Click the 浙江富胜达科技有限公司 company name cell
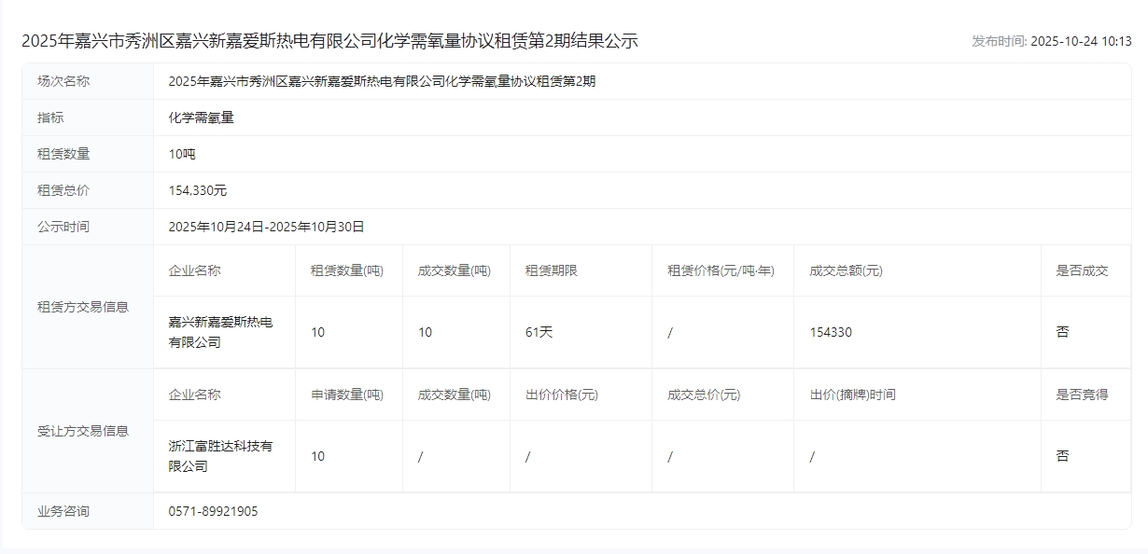 [x=220, y=456]
